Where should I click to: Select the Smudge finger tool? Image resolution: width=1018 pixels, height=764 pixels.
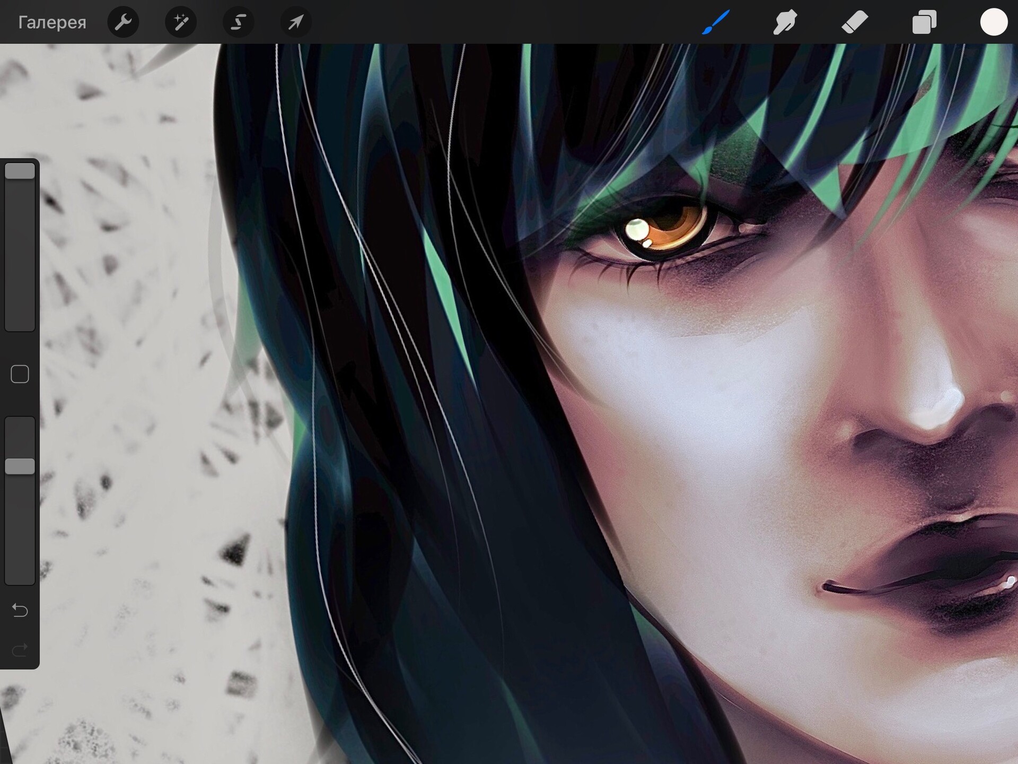(785, 22)
